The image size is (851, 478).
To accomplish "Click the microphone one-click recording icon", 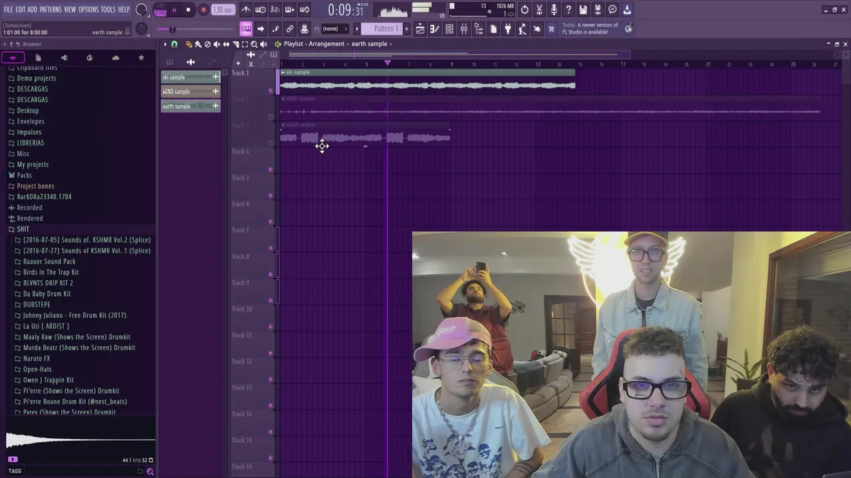I will click(554, 10).
